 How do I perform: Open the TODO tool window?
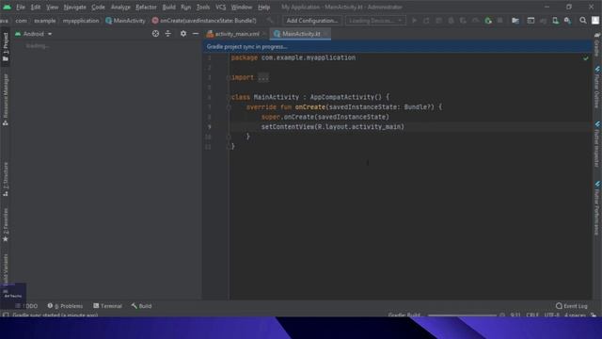click(x=26, y=306)
